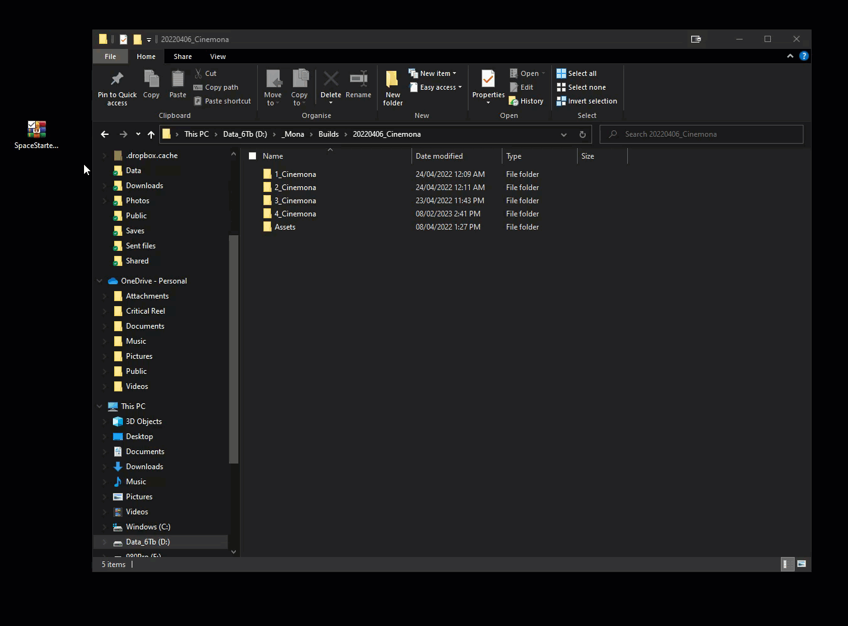Switch to large icons view in status bar
The image size is (848, 626).
tap(801, 565)
